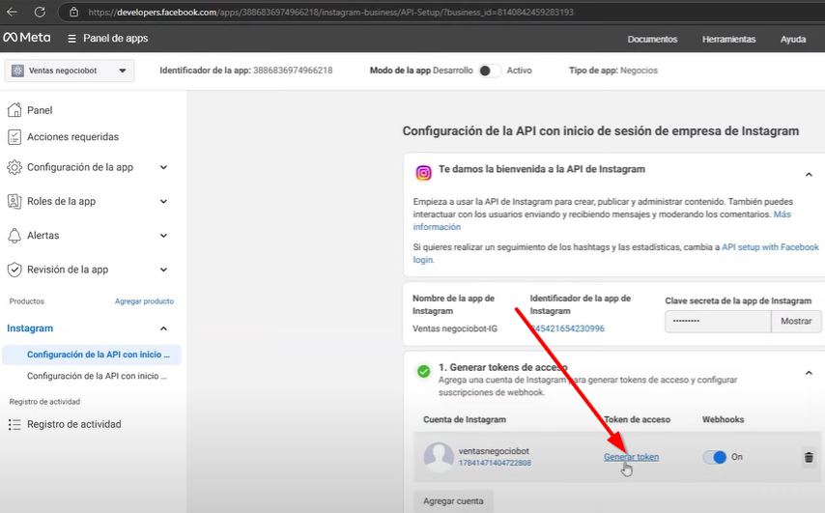Click the Registro de actividad list icon
The height and width of the screenshot is (513, 825).
pyautogui.click(x=14, y=424)
